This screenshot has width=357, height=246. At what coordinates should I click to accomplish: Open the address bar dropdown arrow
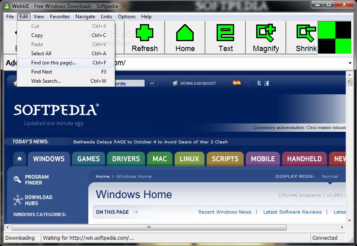click(x=350, y=63)
